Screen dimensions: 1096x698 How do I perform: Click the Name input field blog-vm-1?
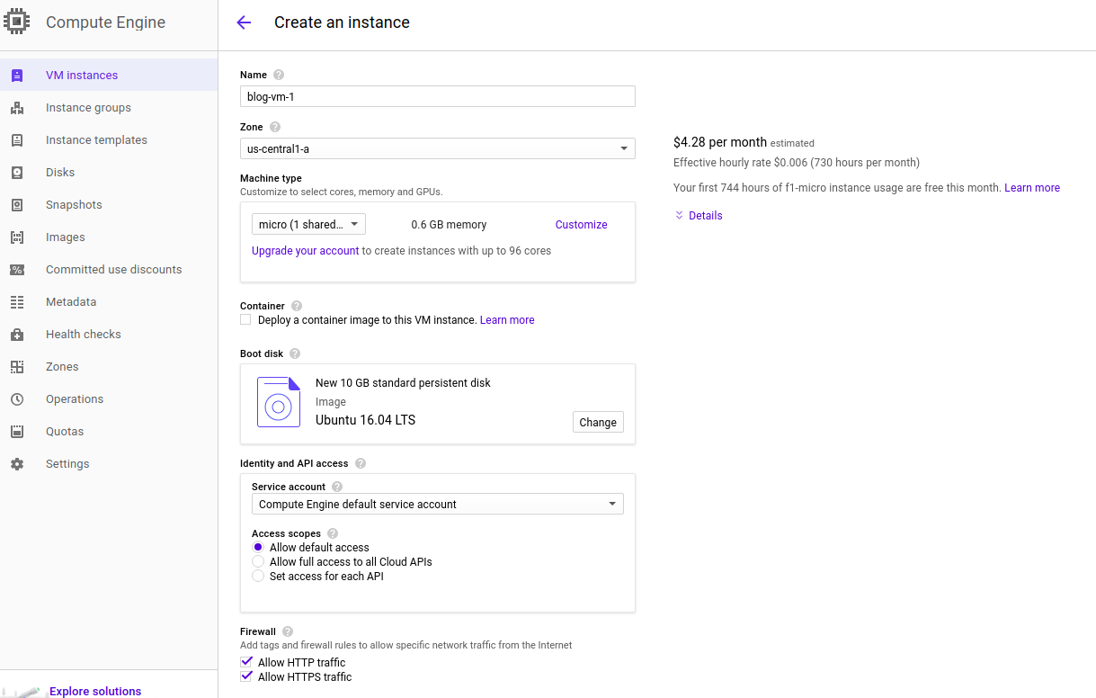438,96
